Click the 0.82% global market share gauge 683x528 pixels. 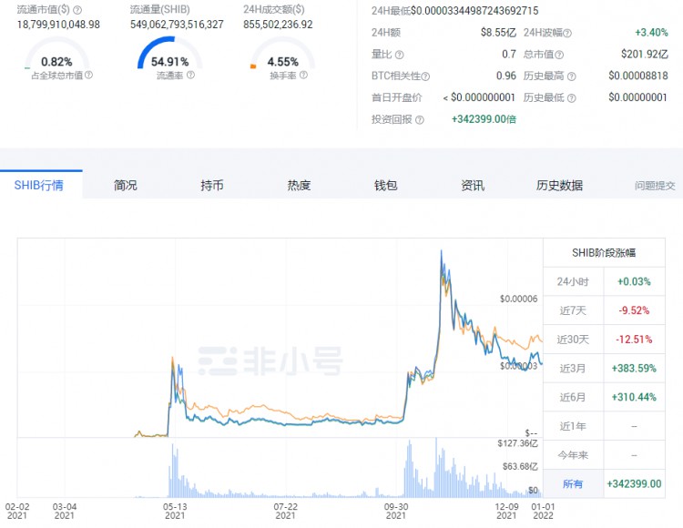point(56,55)
